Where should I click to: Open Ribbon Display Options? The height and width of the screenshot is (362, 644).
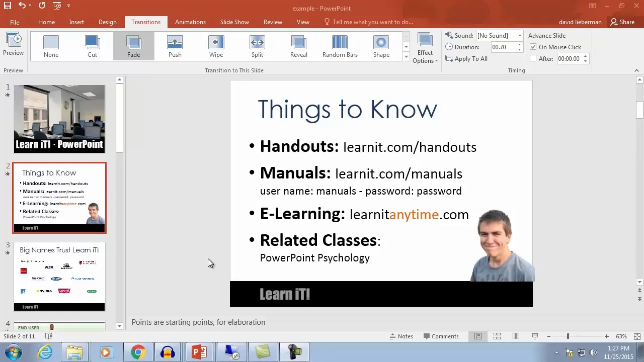tap(593, 6)
